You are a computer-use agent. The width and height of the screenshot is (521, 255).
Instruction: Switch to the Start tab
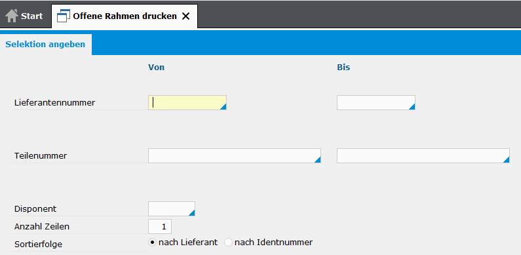[26, 16]
